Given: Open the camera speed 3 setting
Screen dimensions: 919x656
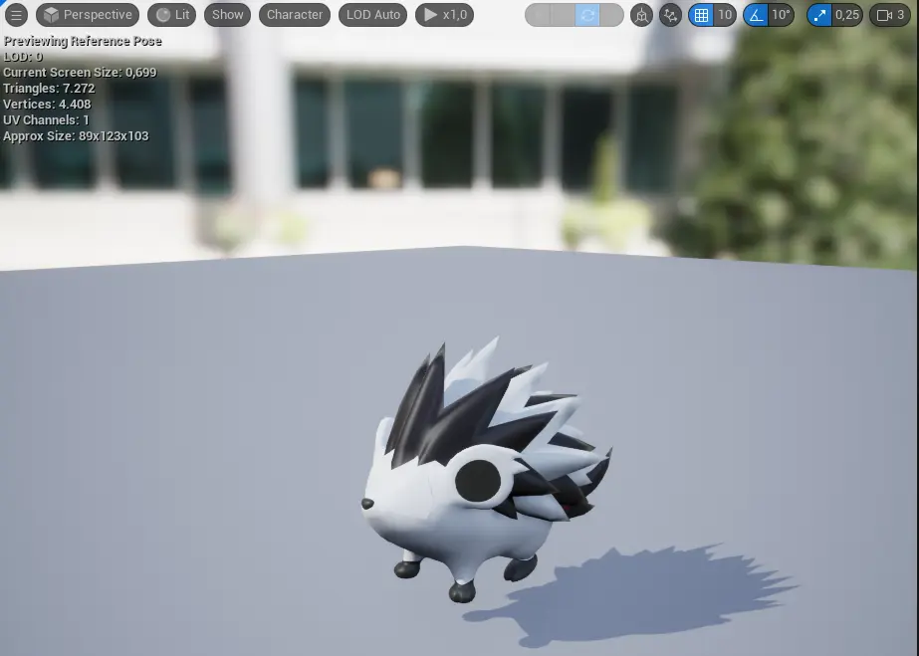Looking at the screenshot, I should pos(890,15).
